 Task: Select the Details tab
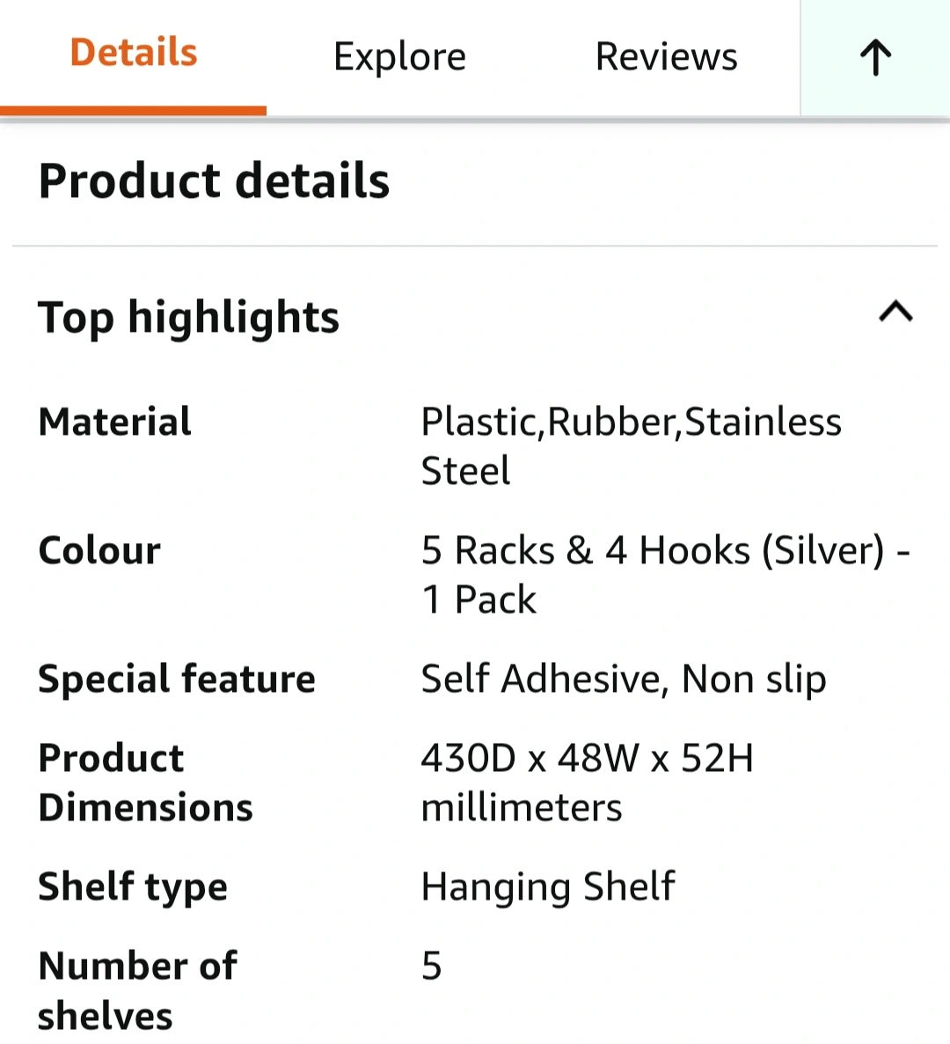[134, 53]
